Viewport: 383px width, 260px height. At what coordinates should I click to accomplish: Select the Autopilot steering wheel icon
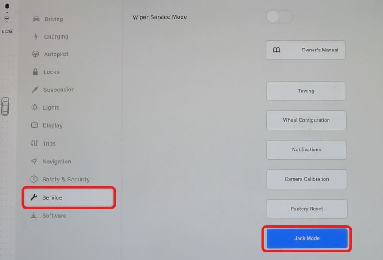click(x=35, y=54)
